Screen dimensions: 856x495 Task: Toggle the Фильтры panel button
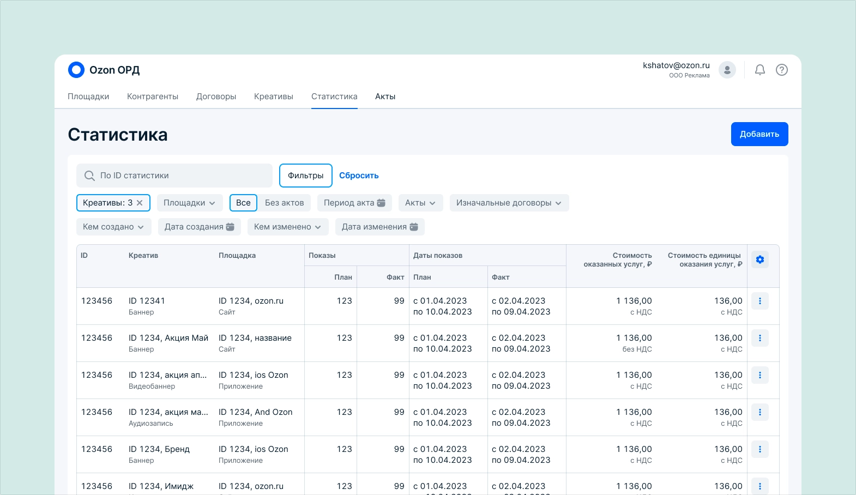[306, 176]
